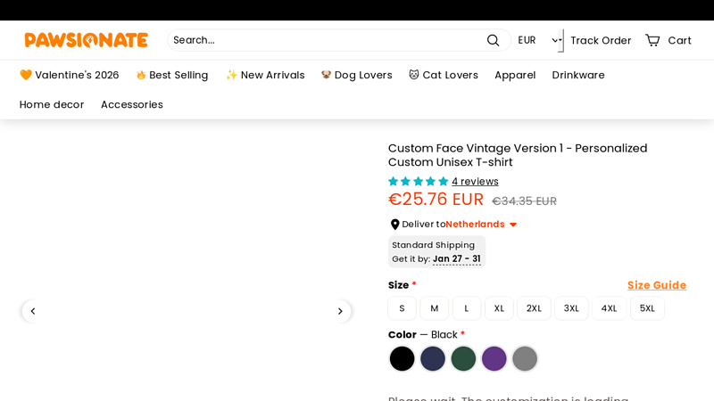Read the 4 reviews link
Viewport: 714px width, 401px height.
pyautogui.click(x=475, y=182)
